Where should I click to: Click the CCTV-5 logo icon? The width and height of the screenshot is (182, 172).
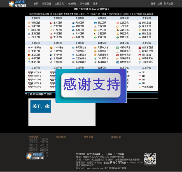point(31,87)
